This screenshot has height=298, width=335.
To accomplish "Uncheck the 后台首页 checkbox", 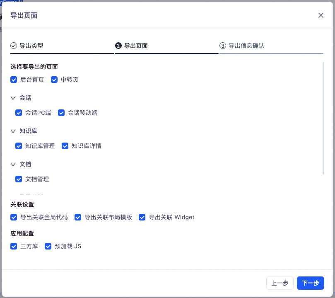I will 14,80.
